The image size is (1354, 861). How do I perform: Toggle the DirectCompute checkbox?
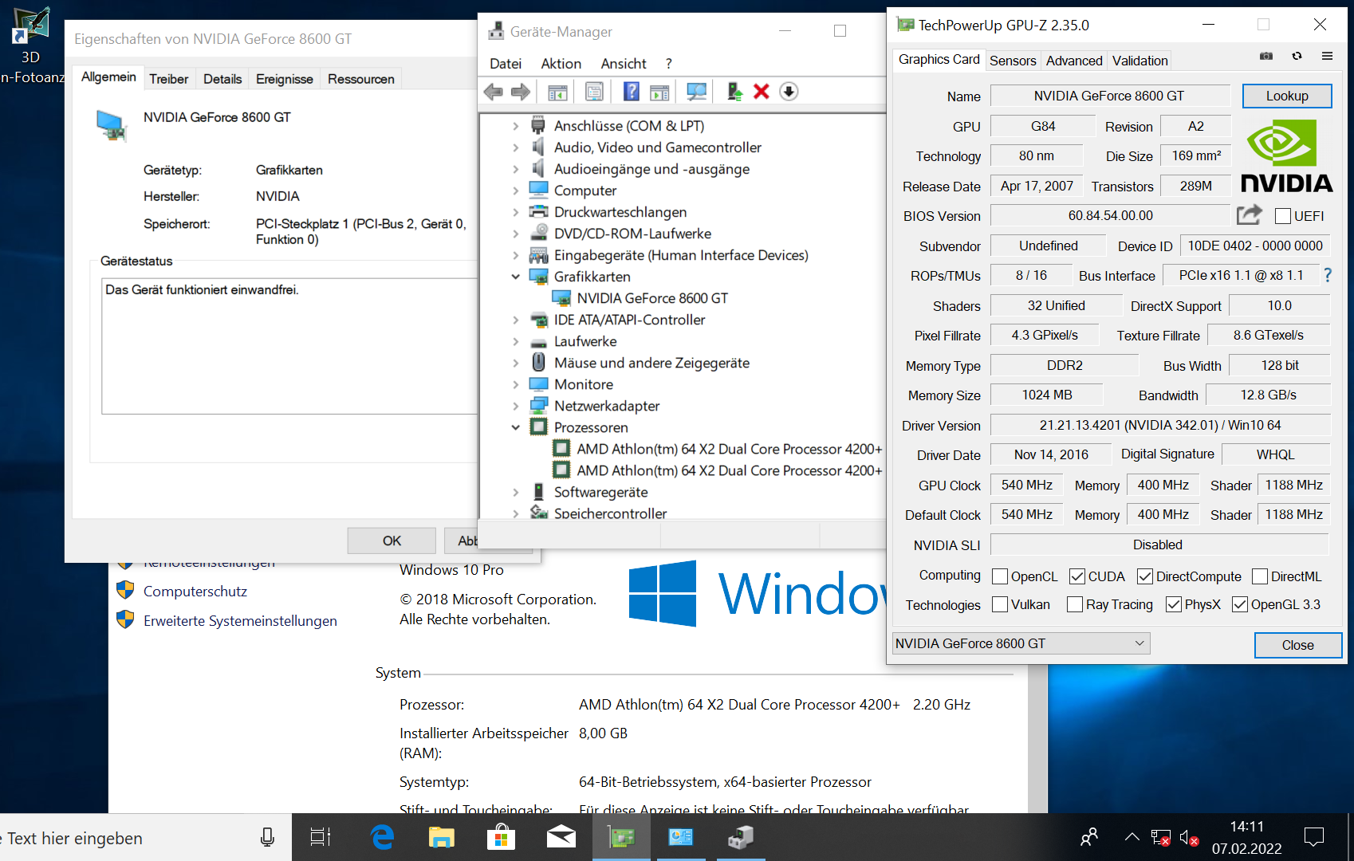[1145, 576]
